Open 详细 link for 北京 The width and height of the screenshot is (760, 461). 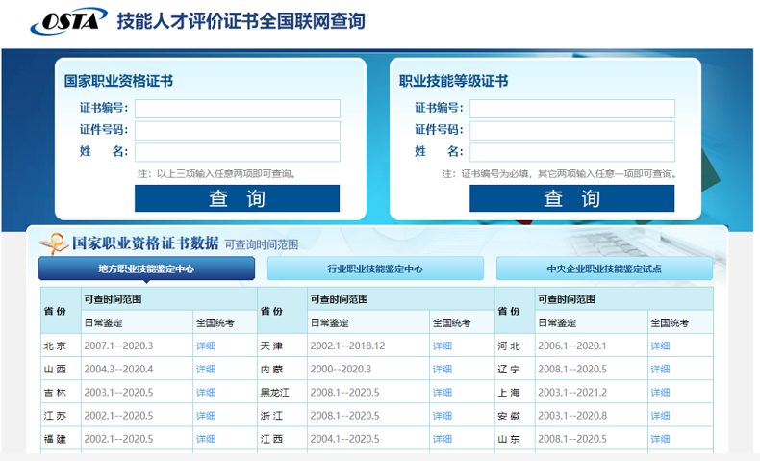(x=206, y=346)
